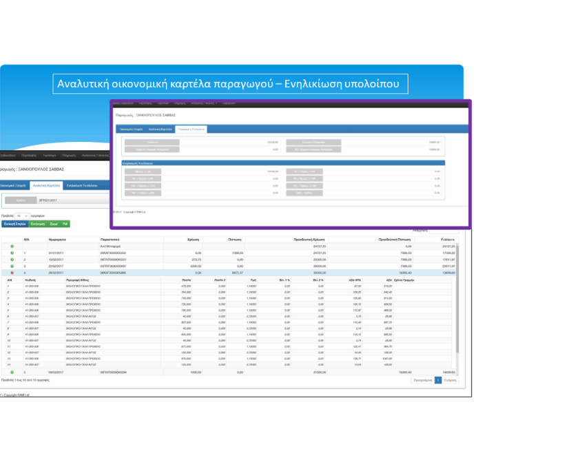Click the Ενηλικίωση Υπολοίπου panel header in purple window
This screenshot has width=582, height=471.
[283, 163]
